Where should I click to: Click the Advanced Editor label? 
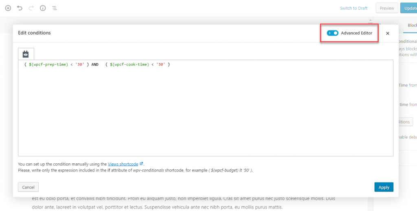pos(356,33)
